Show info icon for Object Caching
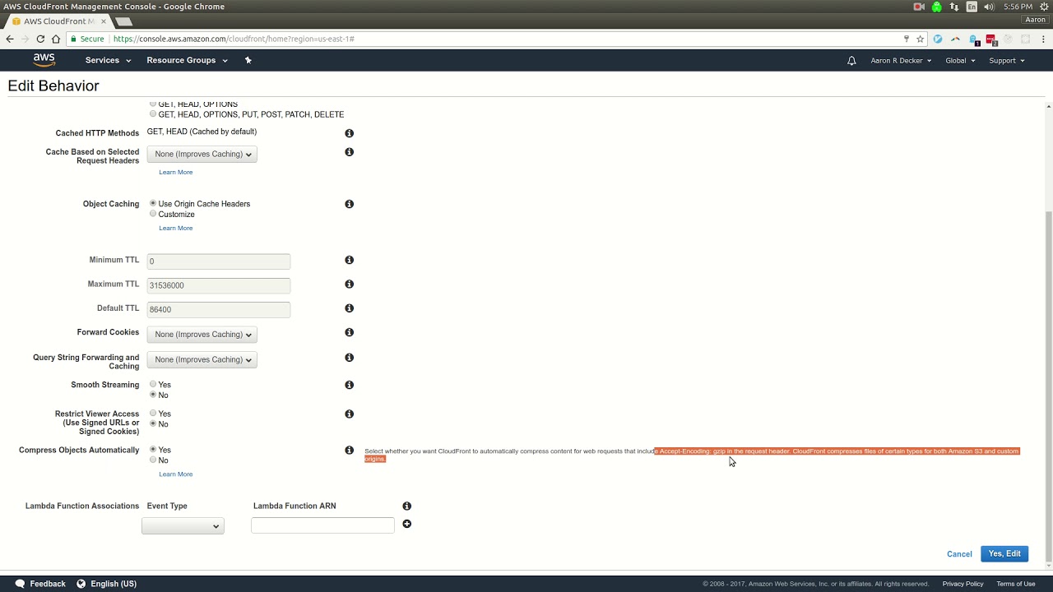The width and height of the screenshot is (1053, 592). pos(349,204)
